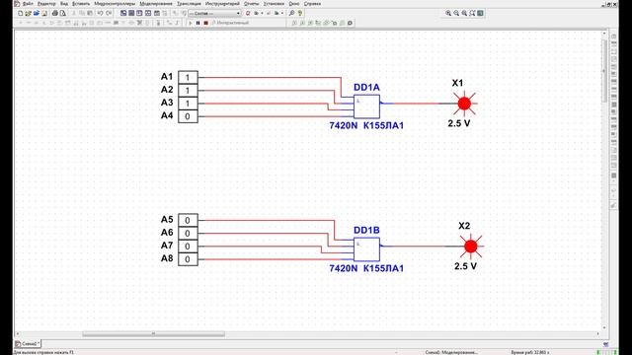This screenshot has width=632, height=355.
Task: Click the database manager toolbar icon
Action: (x=157, y=13)
